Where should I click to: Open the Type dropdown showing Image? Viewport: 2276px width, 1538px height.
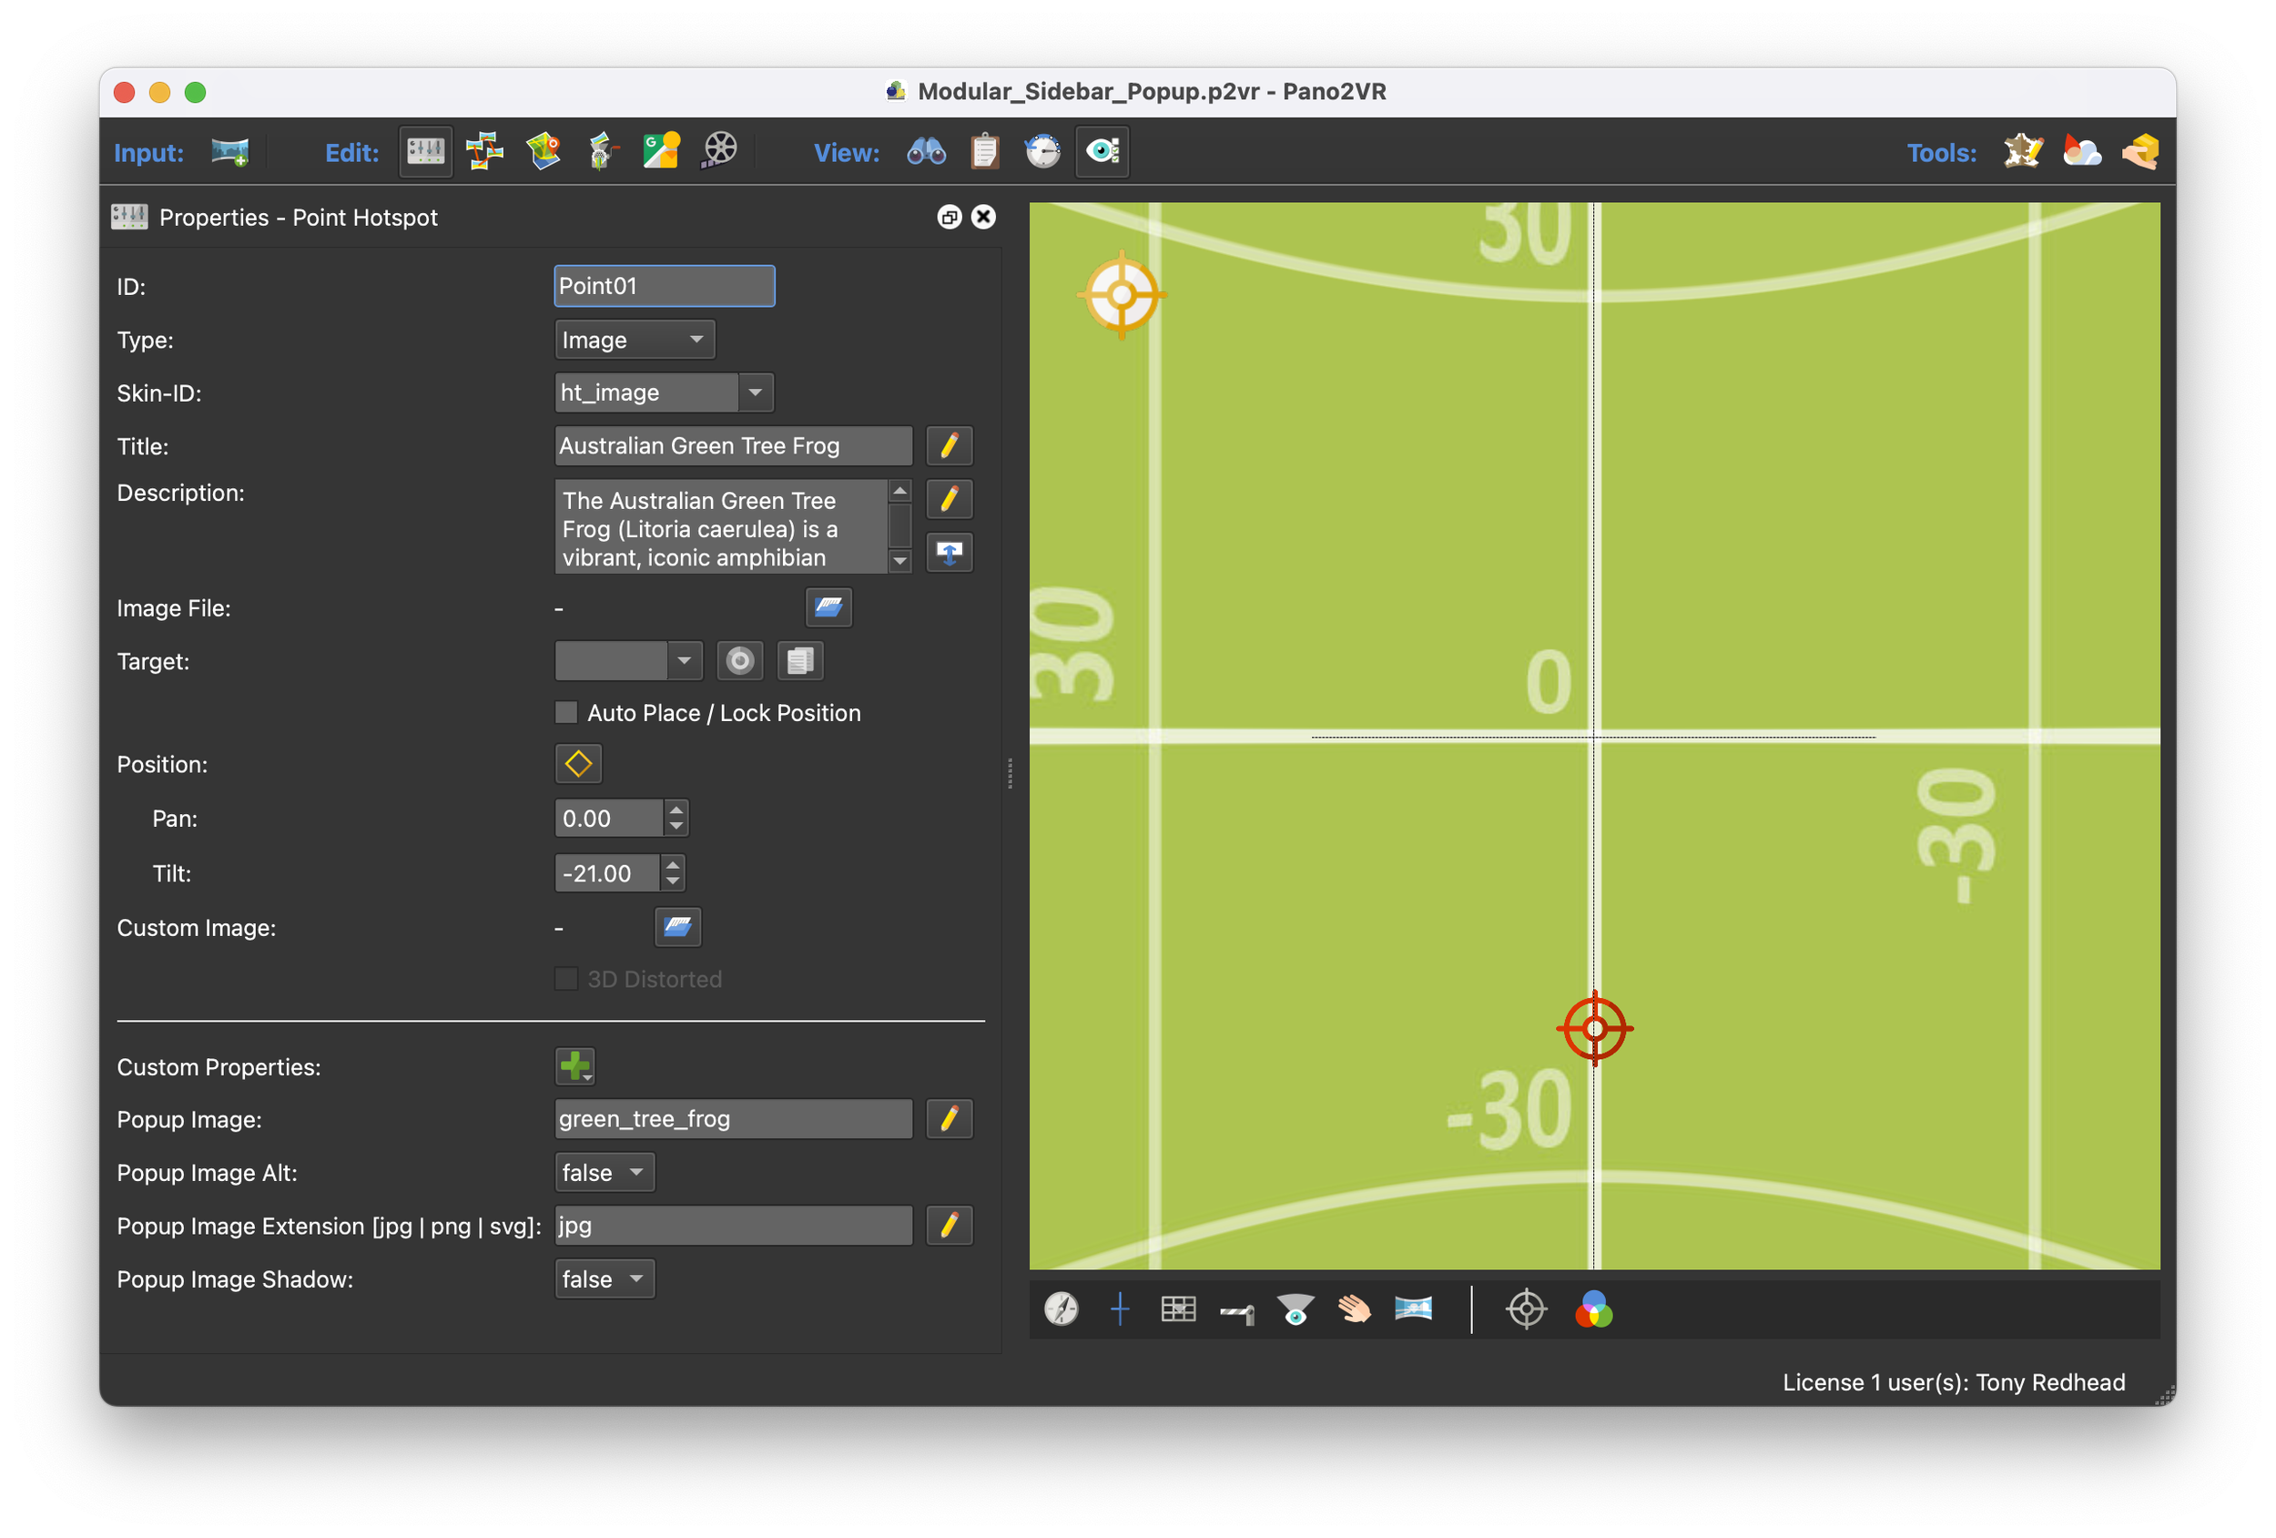(x=635, y=340)
